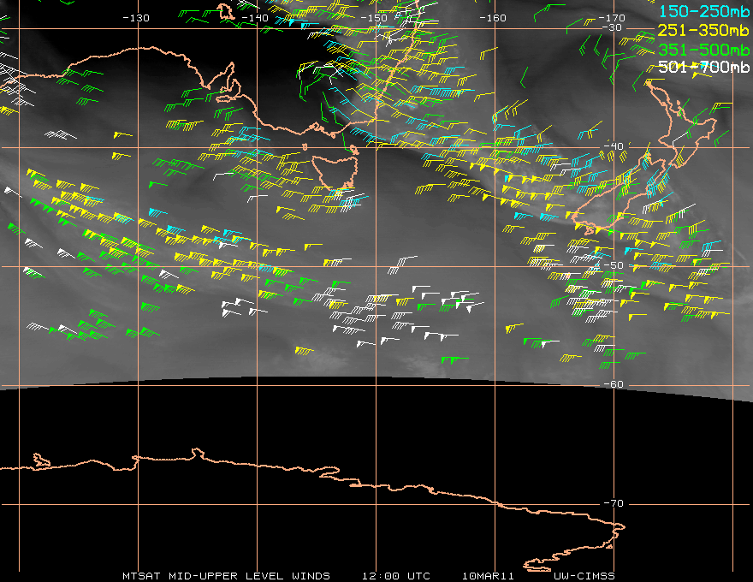Click the 501-700mb white legend label

tap(703, 68)
